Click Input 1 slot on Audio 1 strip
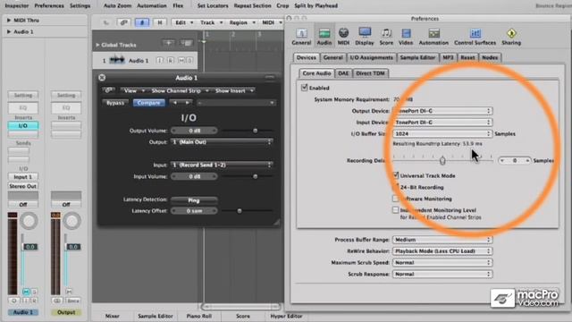572x322 pixels. coord(22,177)
